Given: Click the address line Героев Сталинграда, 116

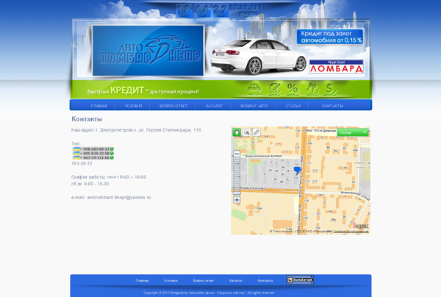Looking at the screenshot, I should pyautogui.click(x=136, y=130).
